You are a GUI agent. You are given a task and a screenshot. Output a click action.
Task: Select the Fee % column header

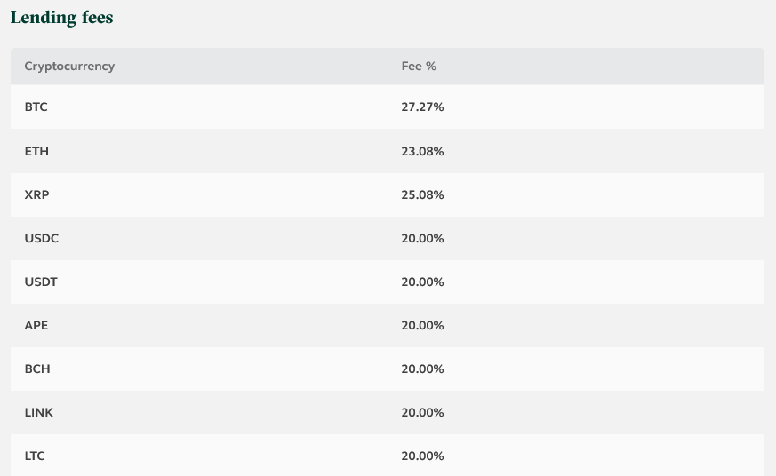click(x=419, y=67)
